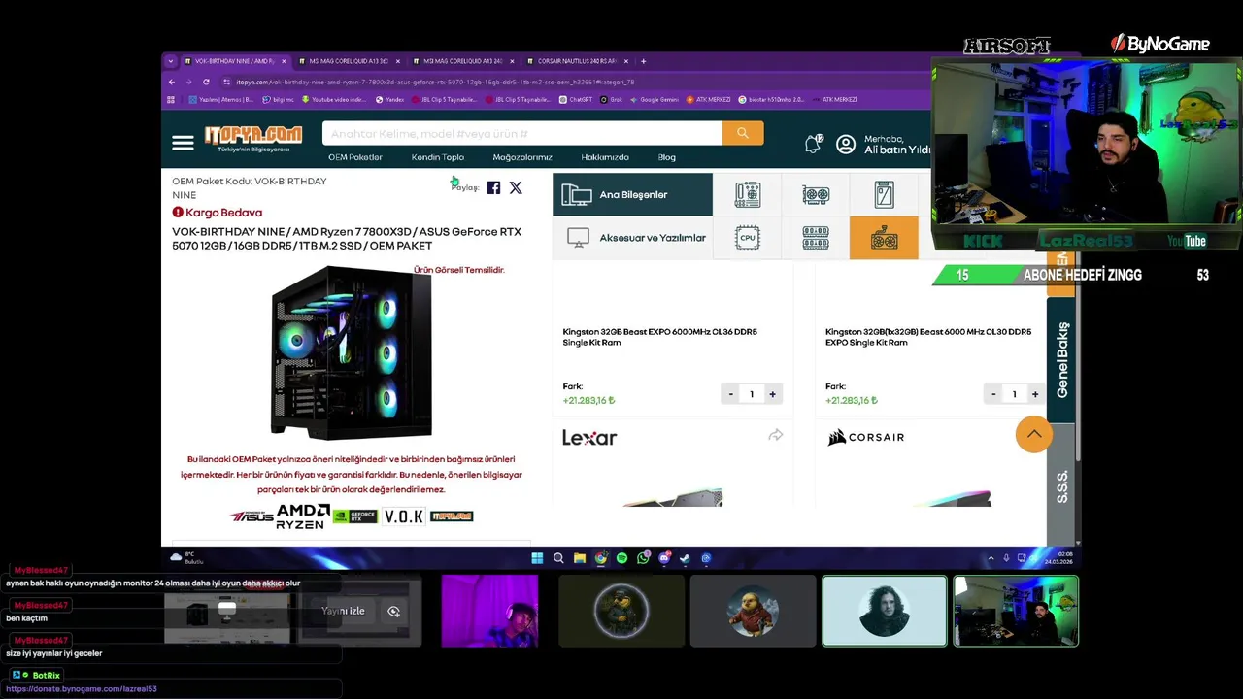
Task: Open the S.S.S. side tab
Action: [x=1061, y=486]
